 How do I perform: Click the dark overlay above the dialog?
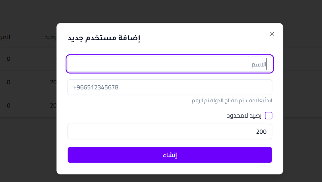pos(169,11)
